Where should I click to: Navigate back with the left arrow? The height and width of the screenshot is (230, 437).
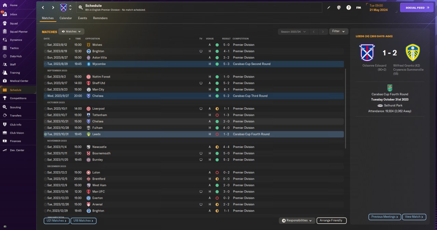point(43,8)
